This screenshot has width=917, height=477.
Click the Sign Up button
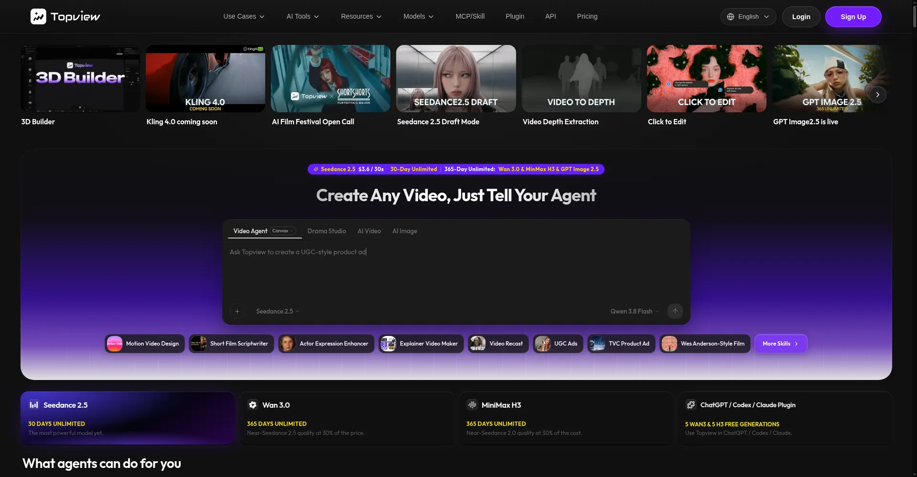pyautogui.click(x=853, y=17)
